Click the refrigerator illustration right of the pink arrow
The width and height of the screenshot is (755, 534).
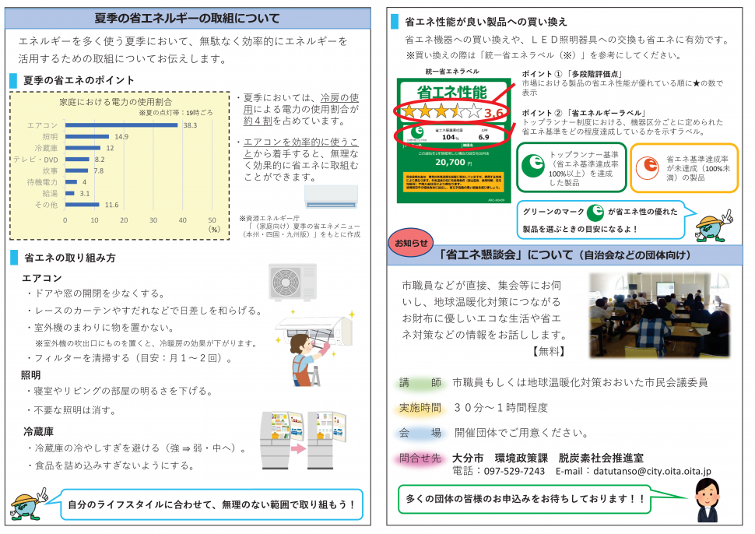click(x=326, y=440)
